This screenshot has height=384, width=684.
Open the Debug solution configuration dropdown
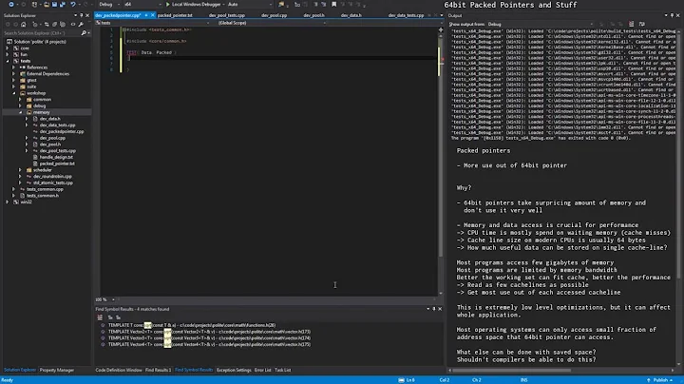coord(107,5)
